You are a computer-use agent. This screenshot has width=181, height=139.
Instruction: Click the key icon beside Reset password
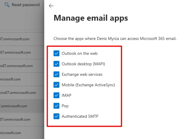click(x=7, y=5)
